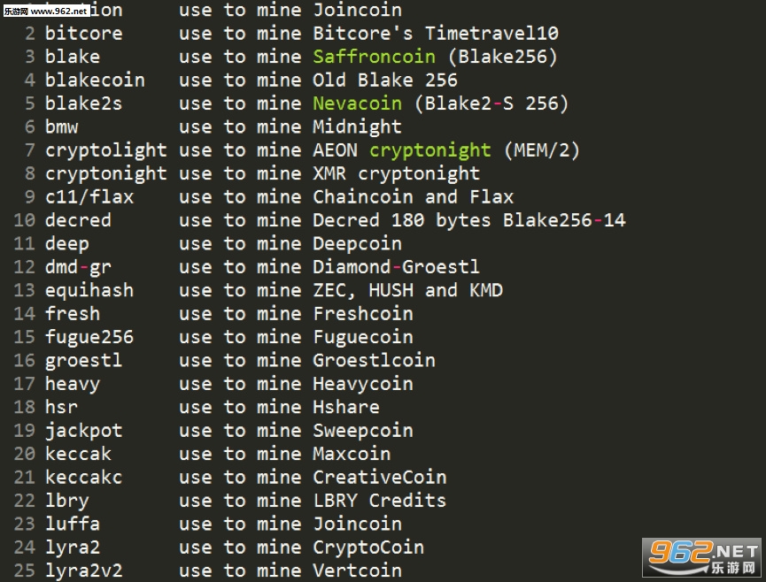Click the word Groestlcoin
Screen dimensions: 766x582
(x=375, y=361)
